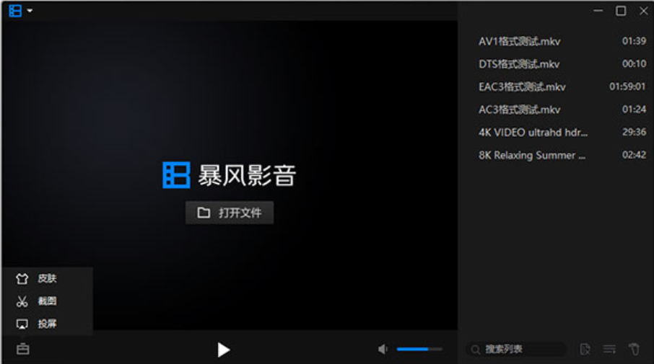Maximize the player window
The width and height of the screenshot is (654, 364).
tap(621, 11)
